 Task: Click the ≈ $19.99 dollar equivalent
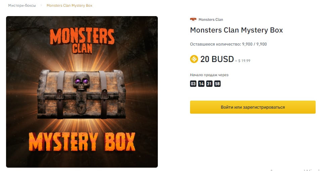[243, 61]
